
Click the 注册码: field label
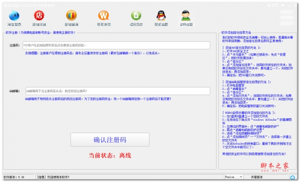pyautogui.click(x=14, y=45)
